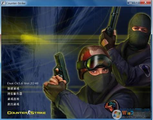Click the Counter-Strike window title text
This screenshot has height=120, width=153.
click(16, 3)
